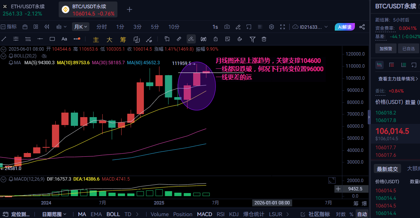Viewport: 420px width, 218px height.
Task: Lock drawings with the padlock icon
Action: coord(215,39)
